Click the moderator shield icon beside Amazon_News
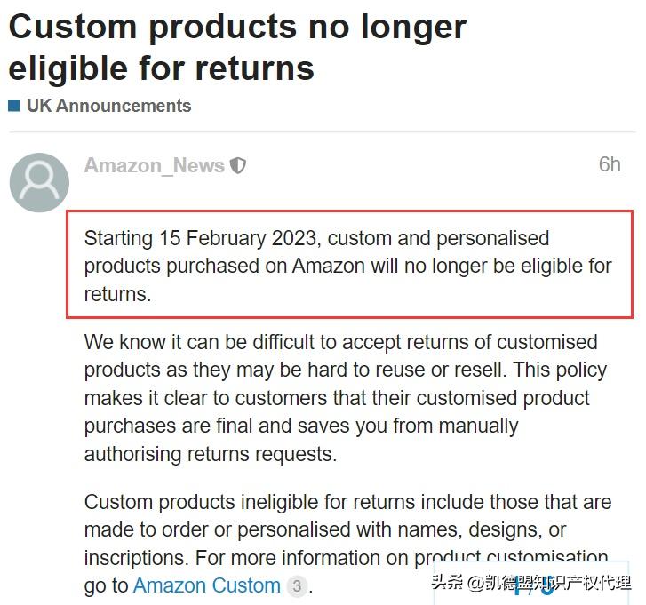Screen dimensions: 646x605 238,165
